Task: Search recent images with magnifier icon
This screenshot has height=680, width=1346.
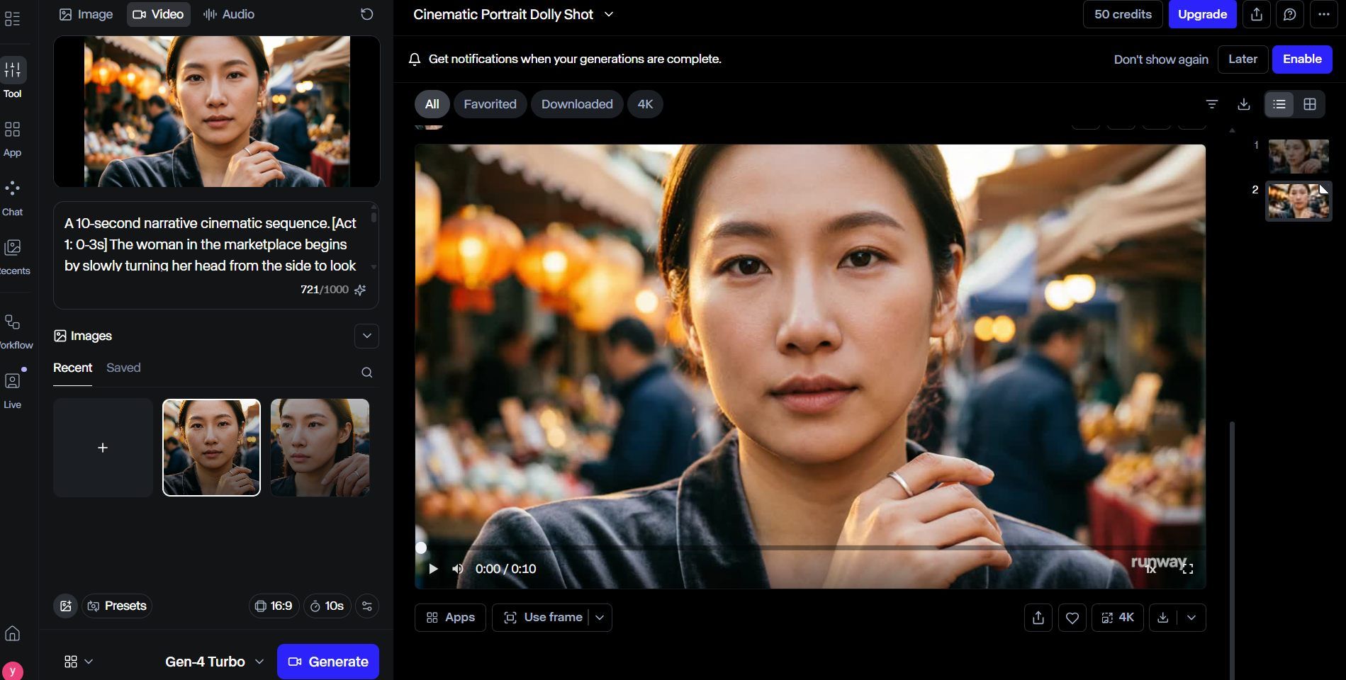Action: pyautogui.click(x=366, y=373)
